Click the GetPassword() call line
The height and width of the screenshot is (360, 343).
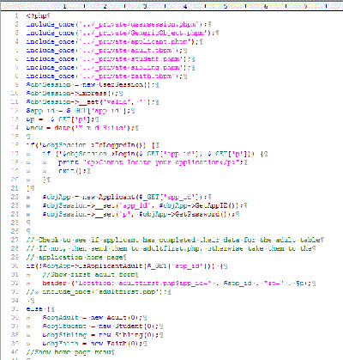(141, 214)
